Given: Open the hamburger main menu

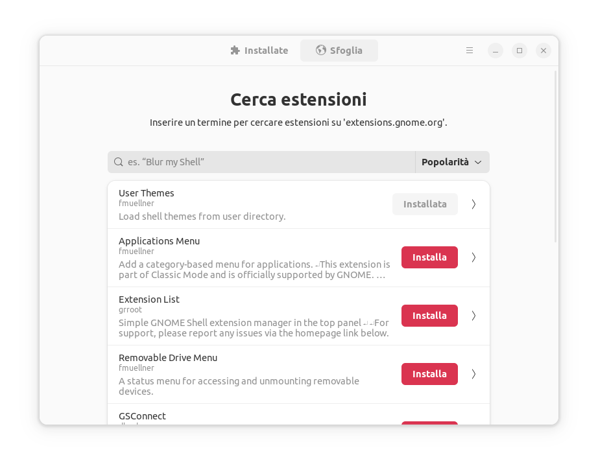Looking at the screenshot, I should tap(470, 51).
